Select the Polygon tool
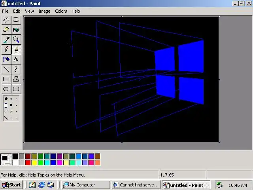Screen dimensions: 253x190 click(x=16, y=79)
